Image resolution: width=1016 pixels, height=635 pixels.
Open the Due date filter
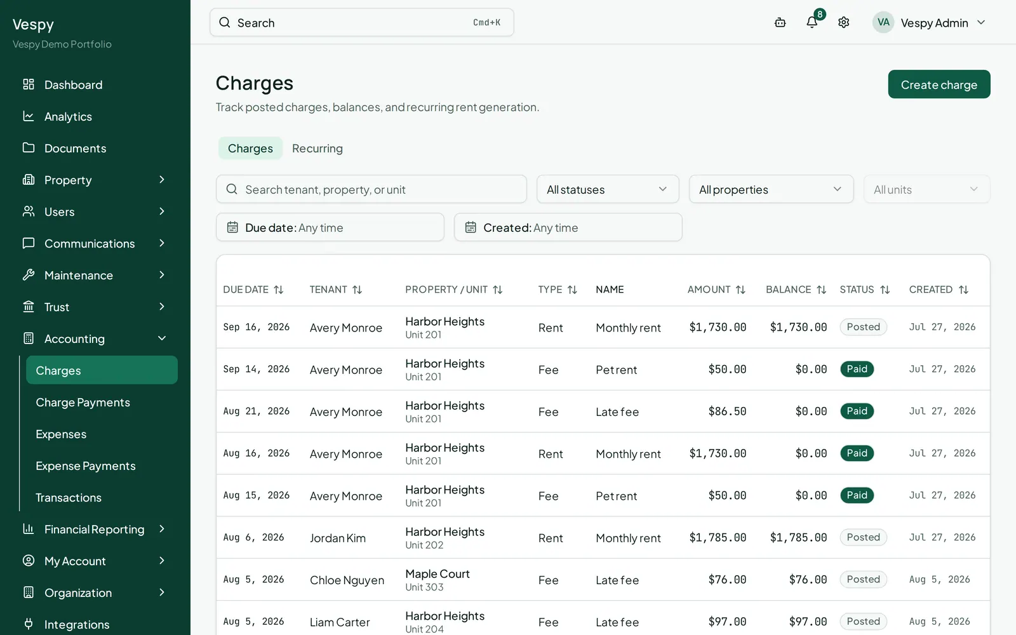tap(330, 227)
